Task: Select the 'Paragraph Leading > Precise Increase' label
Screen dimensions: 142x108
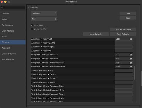Action: tap(48, 63)
